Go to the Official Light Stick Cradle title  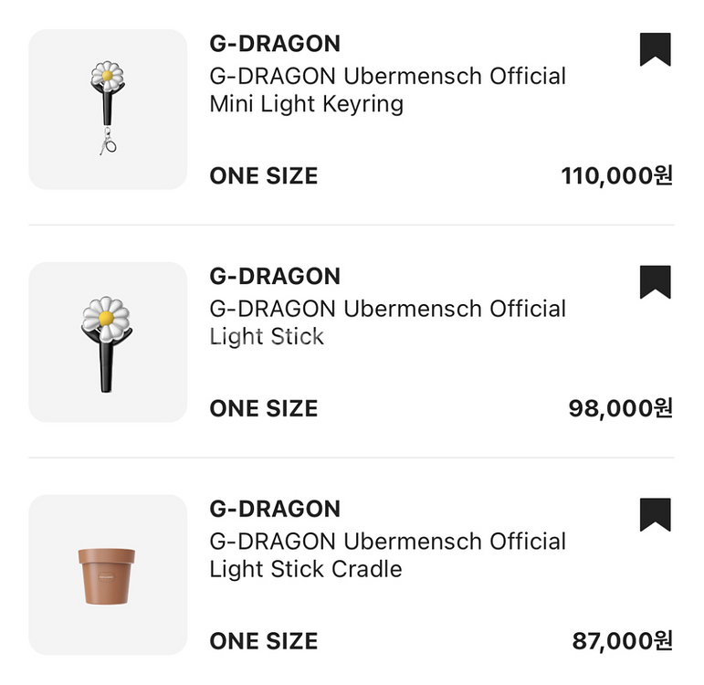tap(387, 555)
